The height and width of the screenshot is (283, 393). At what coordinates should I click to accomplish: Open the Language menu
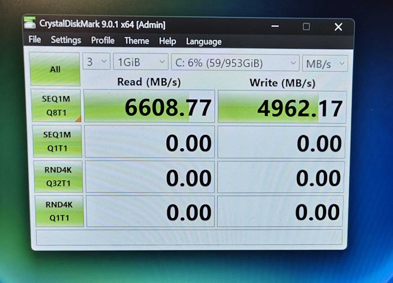[204, 42]
